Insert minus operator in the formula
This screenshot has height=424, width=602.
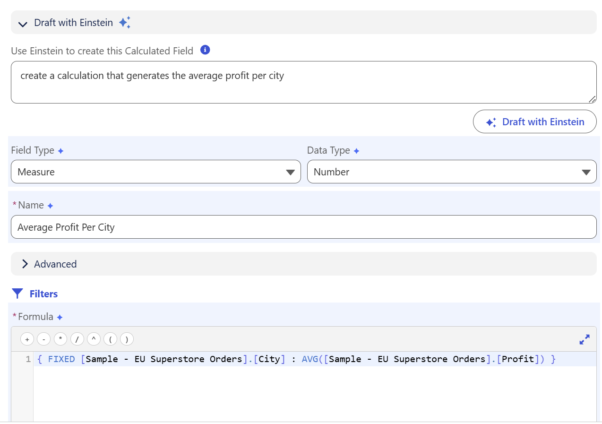click(43, 339)
